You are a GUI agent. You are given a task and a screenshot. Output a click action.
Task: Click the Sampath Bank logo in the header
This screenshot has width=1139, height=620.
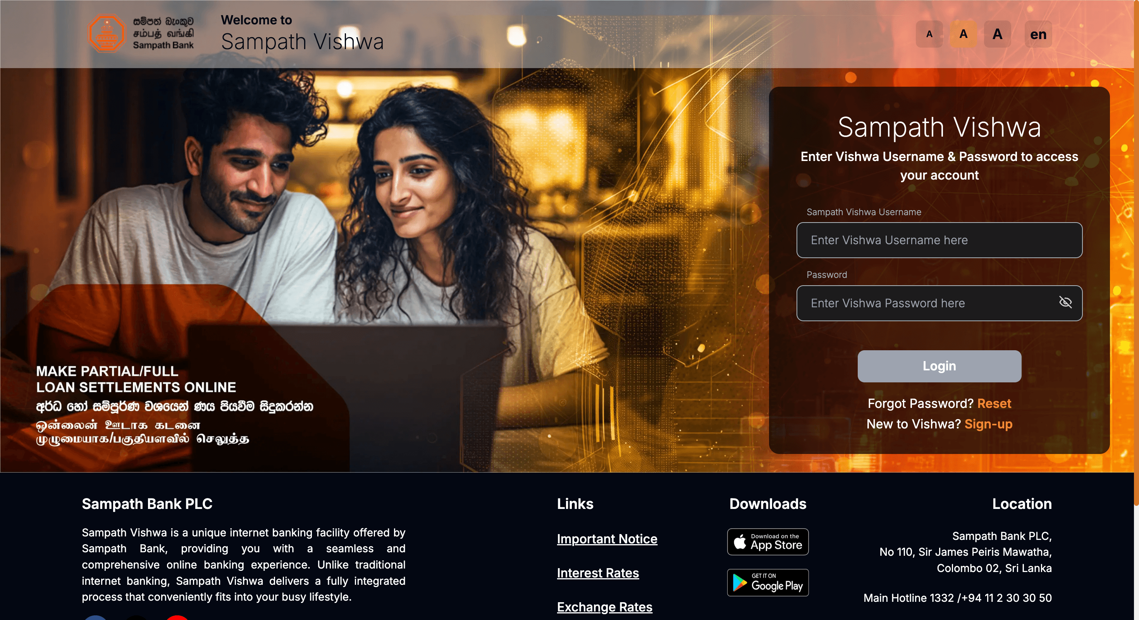pos(141,33)
